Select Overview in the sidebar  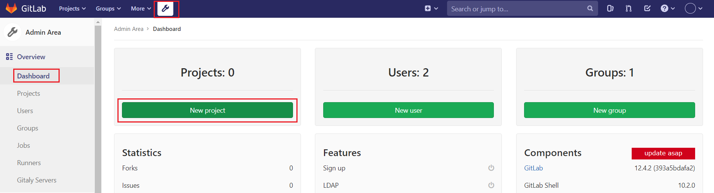tap(31, 57)
